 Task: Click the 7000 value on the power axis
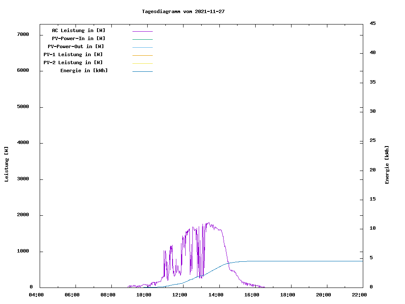[x=22, y=34]
